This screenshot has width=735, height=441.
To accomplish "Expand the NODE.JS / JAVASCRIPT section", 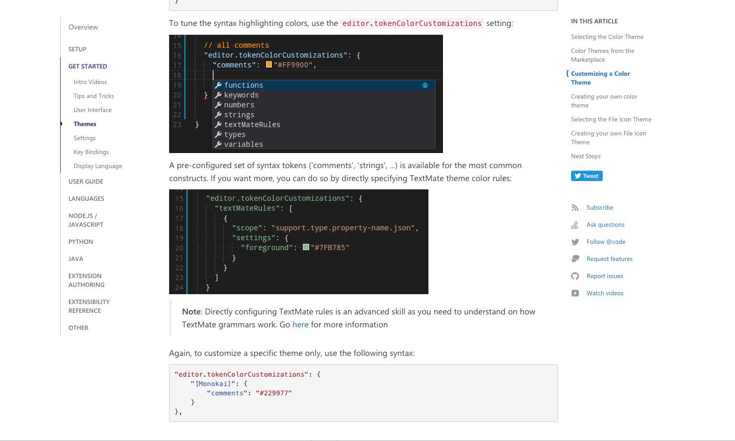I will click(86, 219).
